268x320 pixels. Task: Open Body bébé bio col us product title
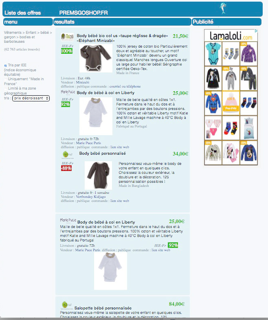pyautogui.click(x=122, y=38)
